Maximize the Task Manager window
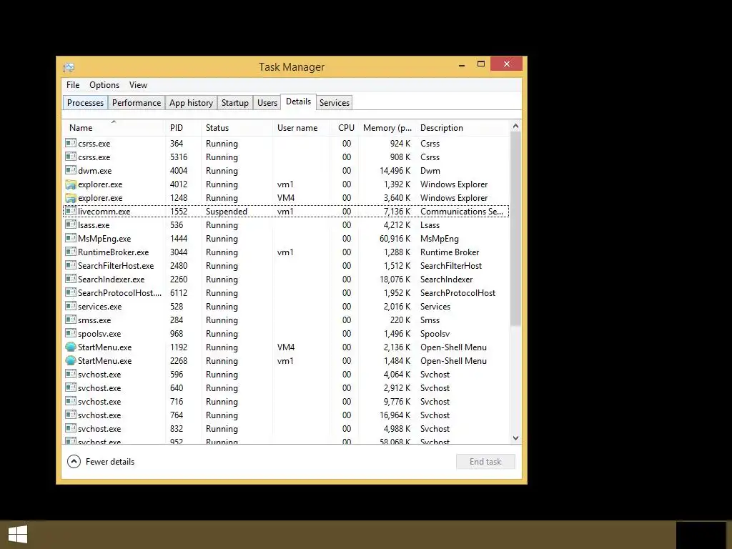The height and width of the screenshot is (549, 732). click(x=481, y=64)
